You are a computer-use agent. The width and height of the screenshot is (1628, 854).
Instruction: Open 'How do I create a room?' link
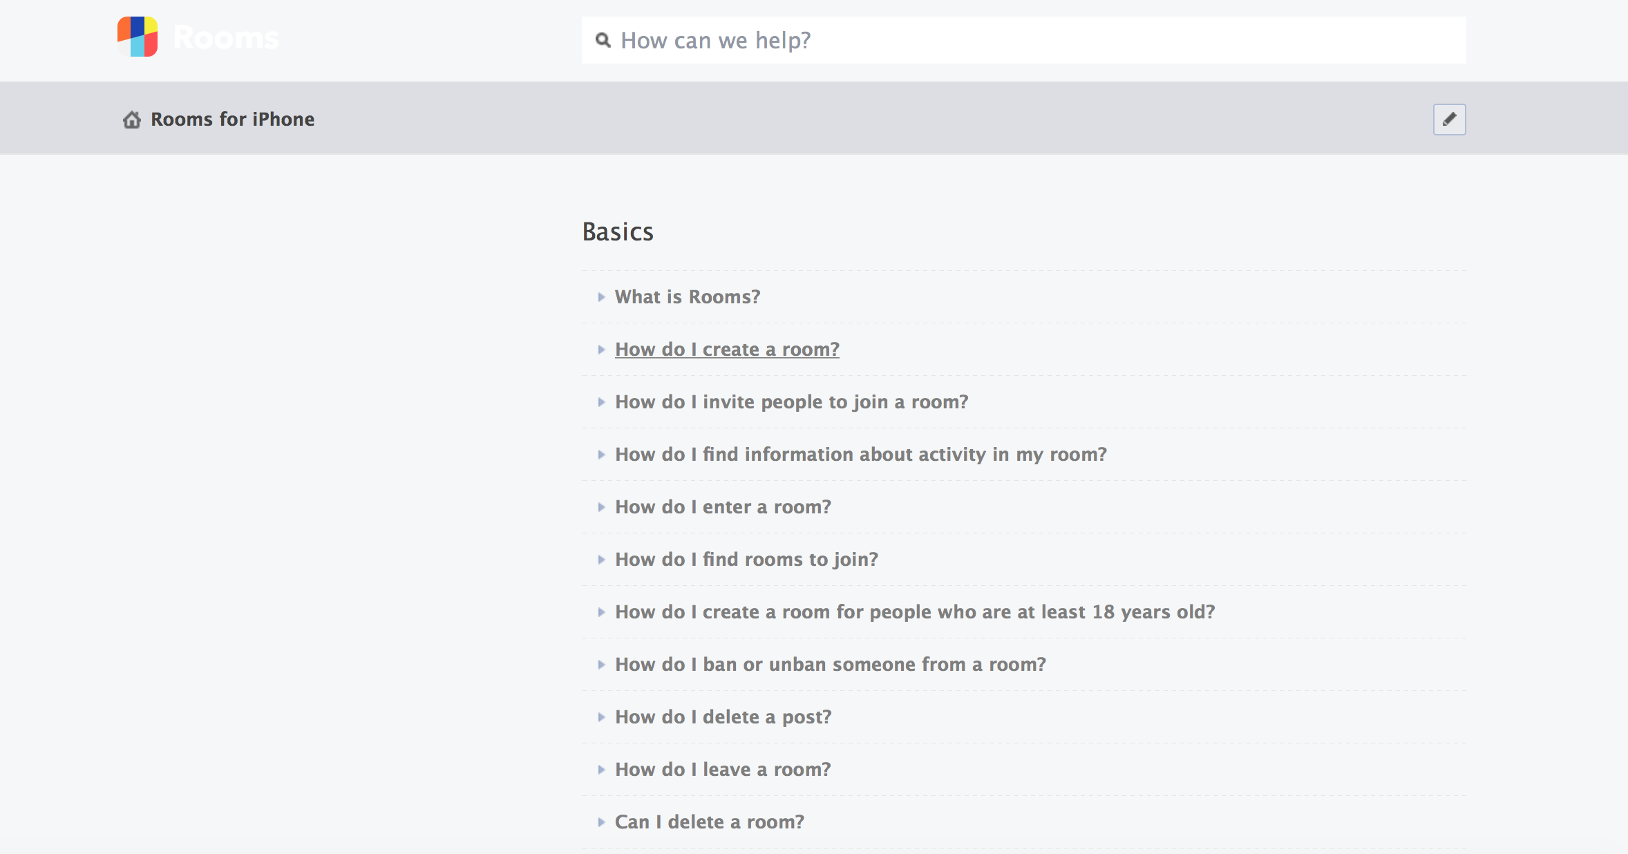[727, 350]
